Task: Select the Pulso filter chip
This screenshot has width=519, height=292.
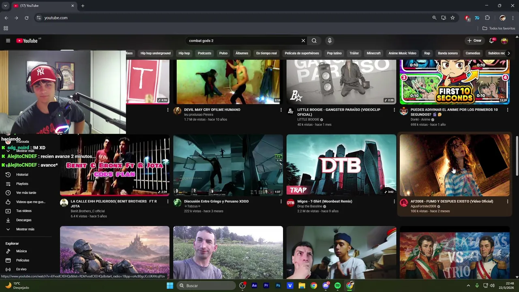Action: [223, 53]
